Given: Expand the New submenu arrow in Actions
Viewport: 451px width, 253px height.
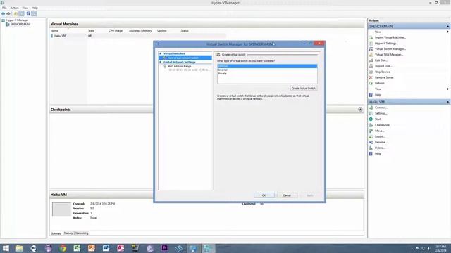Looking at the screenshot, I should pyautogui.click(x=448, y=32).
